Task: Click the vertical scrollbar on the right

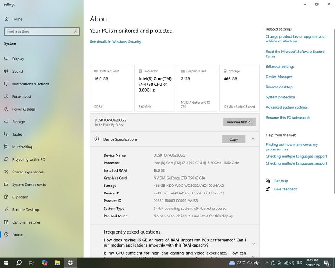Action: coord(334,111)
